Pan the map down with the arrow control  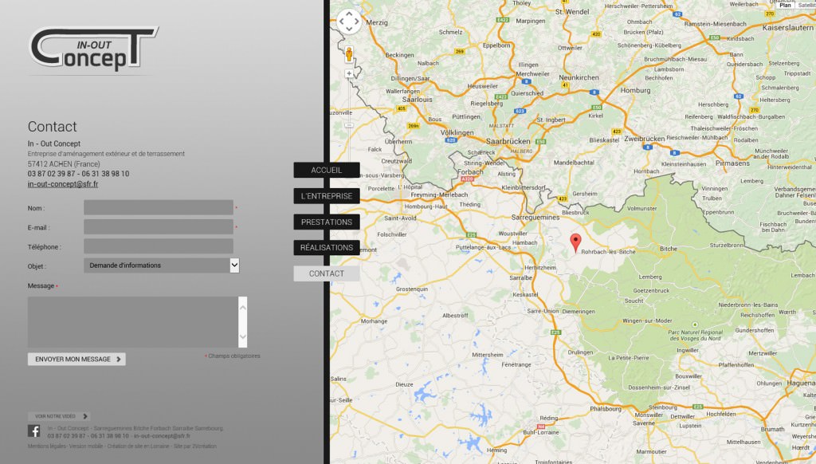[x=349, y=29]
